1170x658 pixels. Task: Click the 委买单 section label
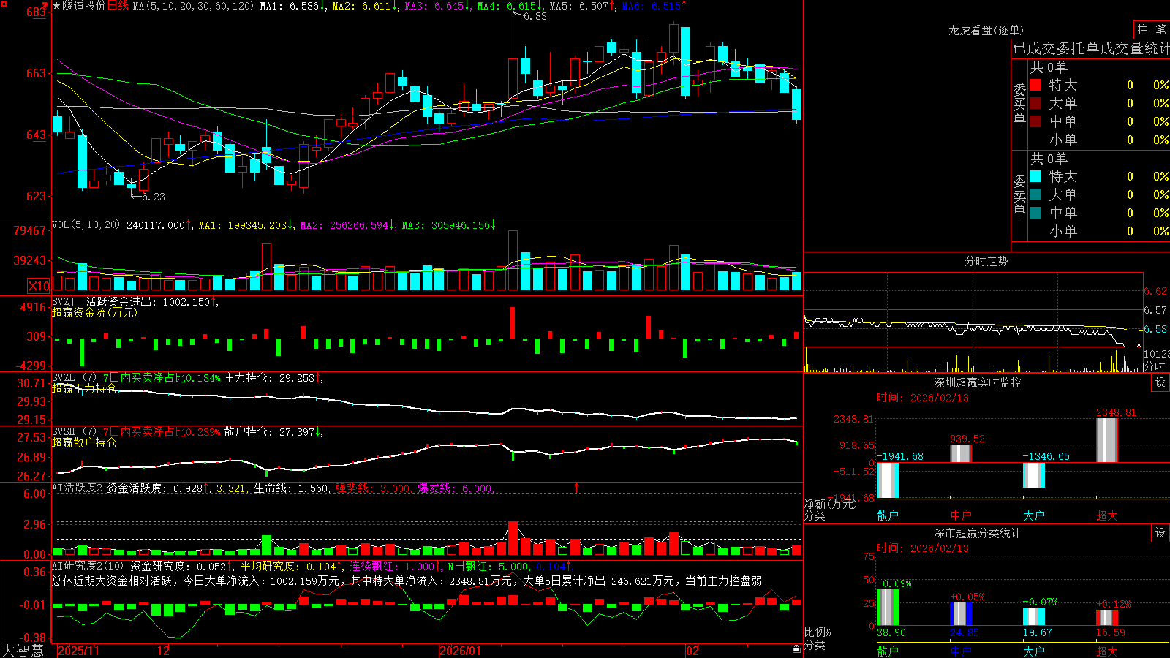pos(1019,105)
